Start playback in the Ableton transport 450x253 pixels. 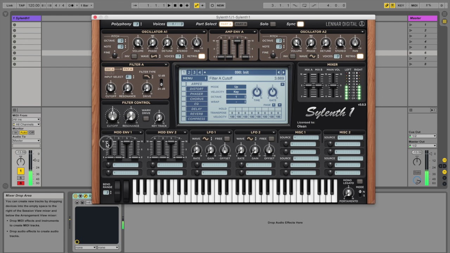(x=169, y=5)
